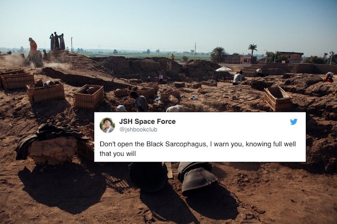Visit the @jshbookclub handle link
Screen dimensions: 337x224
(138, 130)
